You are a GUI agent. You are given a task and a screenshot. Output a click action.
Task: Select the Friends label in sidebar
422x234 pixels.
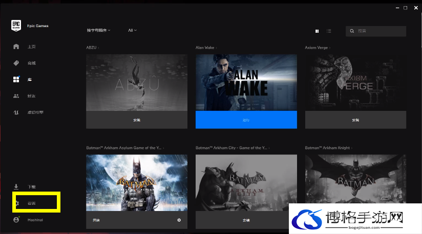(x=31, y=96)
